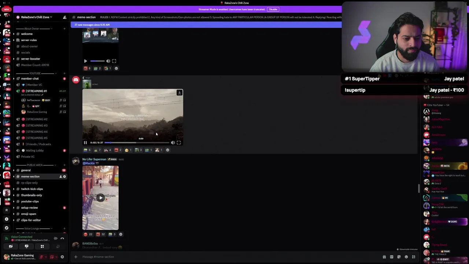Click Disable button for Streamer Mode
The width and height of the screenshot is (469, 264).
point(273,9)
